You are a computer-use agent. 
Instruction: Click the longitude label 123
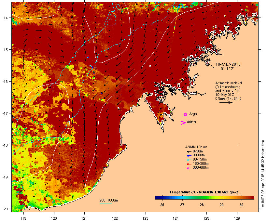[146, 218]
